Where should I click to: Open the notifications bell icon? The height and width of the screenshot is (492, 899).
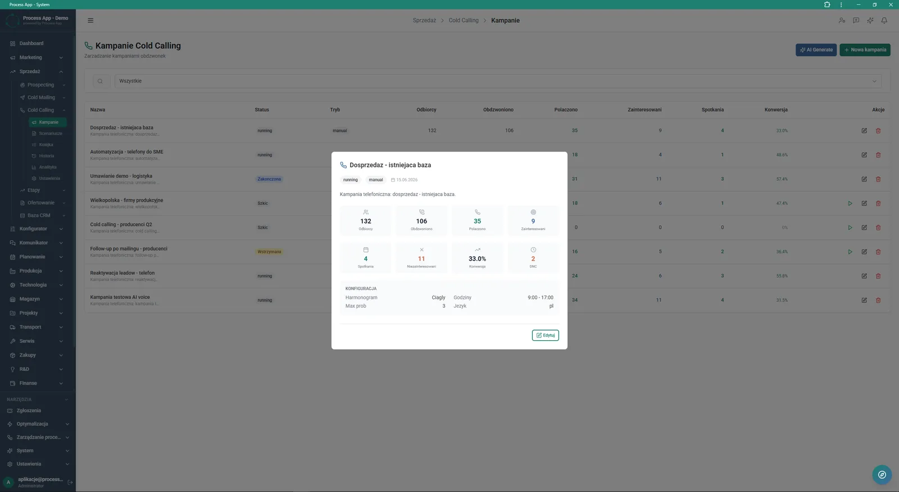(884, 20)
